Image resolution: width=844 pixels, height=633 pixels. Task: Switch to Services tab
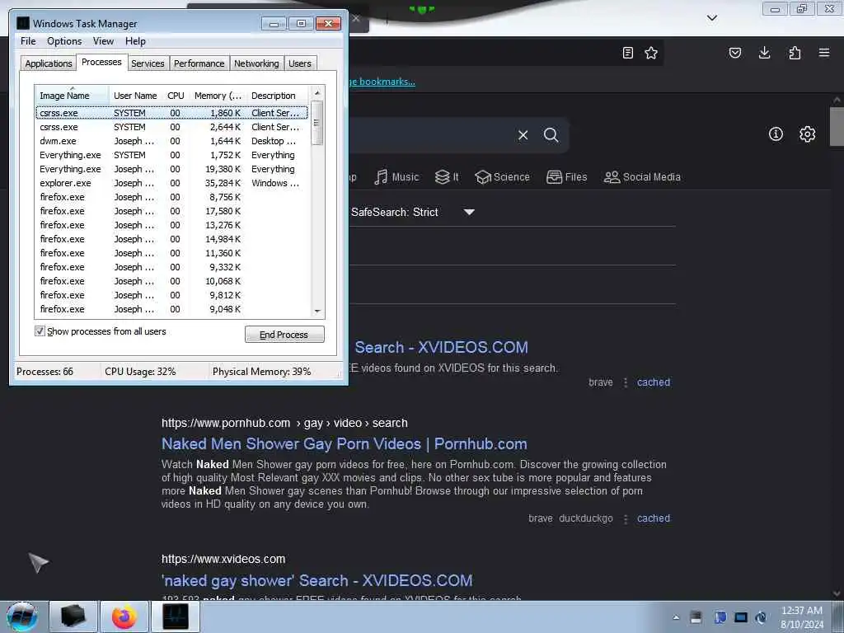[x=148, y=63]
